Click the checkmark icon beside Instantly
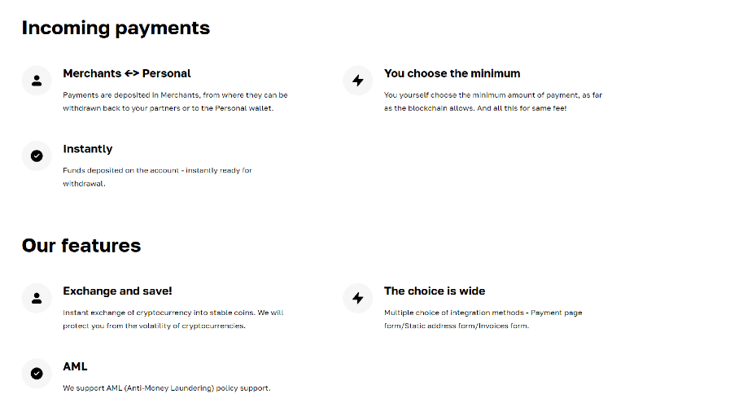Screen dimensions: 730x407 [37, 155]
